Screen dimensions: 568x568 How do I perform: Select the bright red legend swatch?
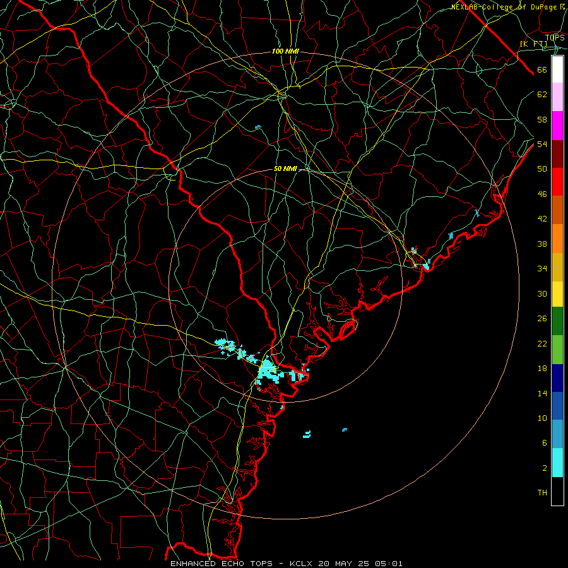point(557,182)
